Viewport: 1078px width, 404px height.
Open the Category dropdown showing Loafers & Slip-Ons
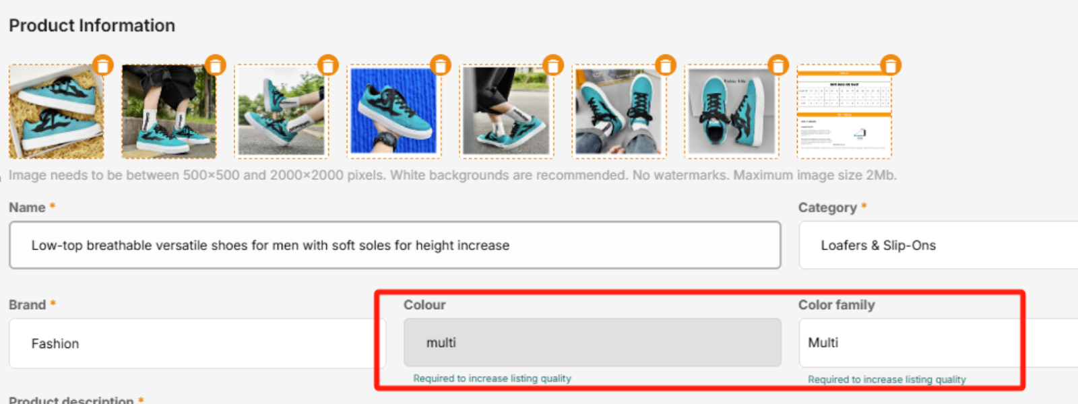coord(938,245)
